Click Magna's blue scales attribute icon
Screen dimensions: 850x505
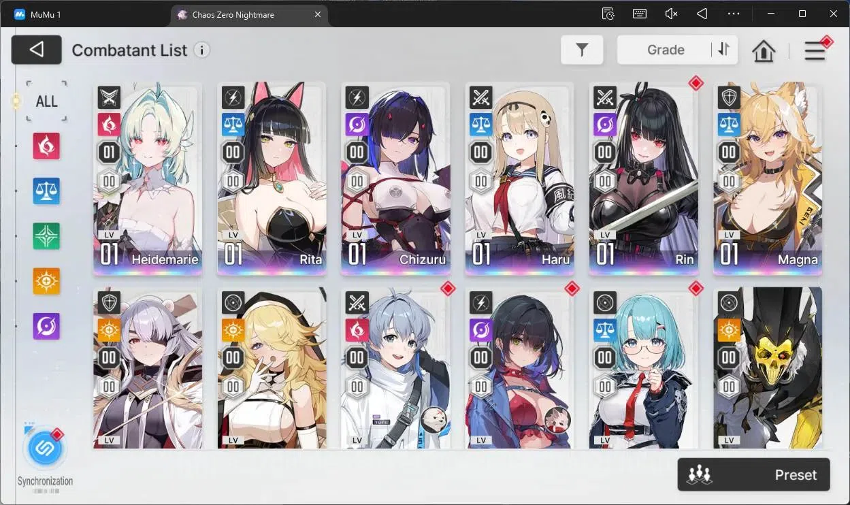(729, 125)
